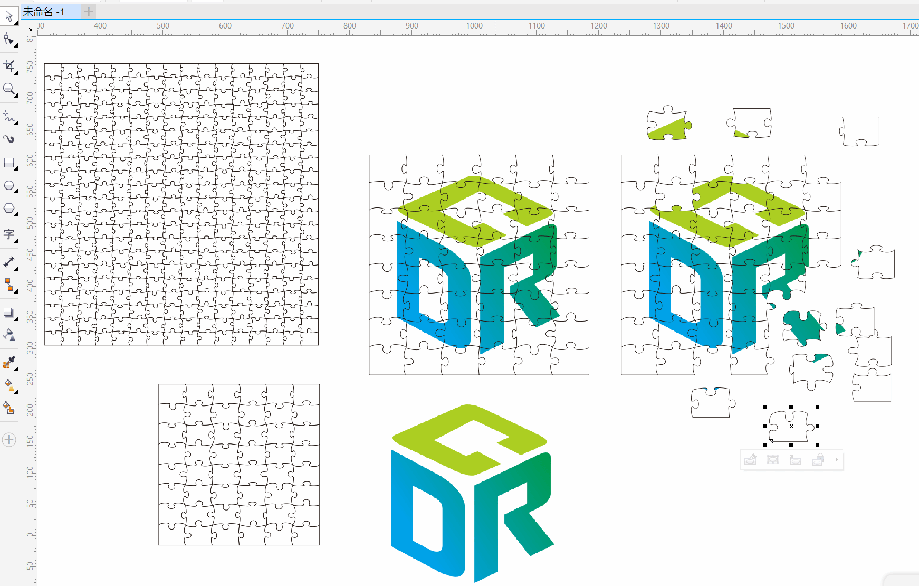The width and height of the screenshot is (919, 586).
Task: Select the Polygon tool
Action: (x=9, y=209)
